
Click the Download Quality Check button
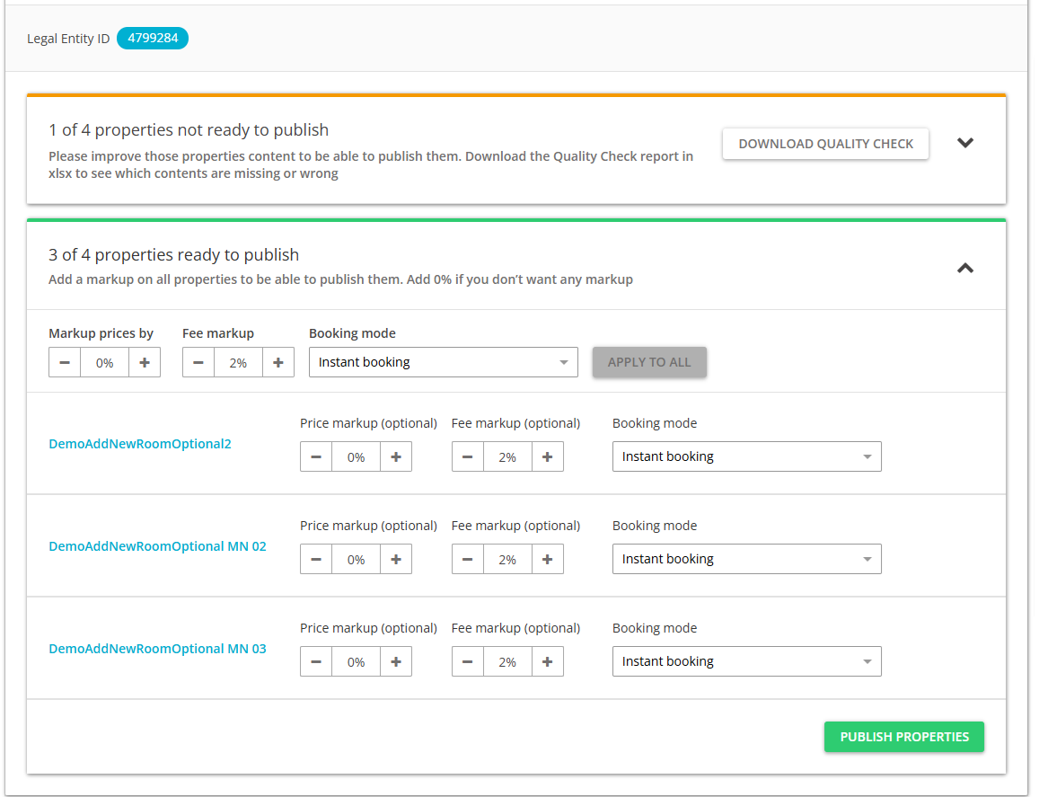tap(825, 144)
